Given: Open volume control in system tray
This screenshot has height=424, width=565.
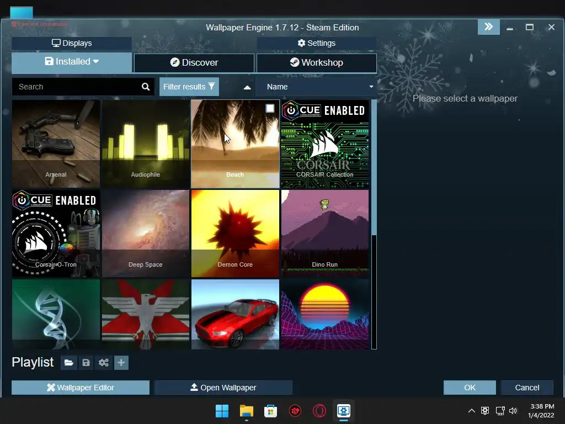Looking at the screenshot, I should click(513, 411).
